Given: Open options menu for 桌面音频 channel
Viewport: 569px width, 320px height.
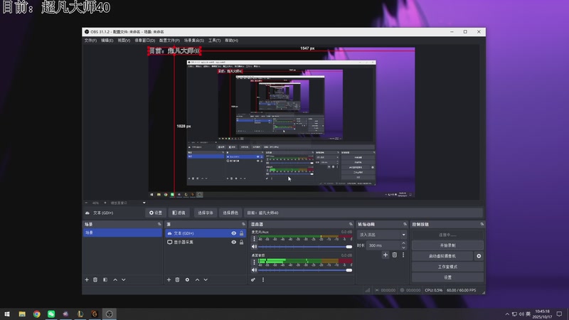Looking at the screenshot, I should (254, 262).
